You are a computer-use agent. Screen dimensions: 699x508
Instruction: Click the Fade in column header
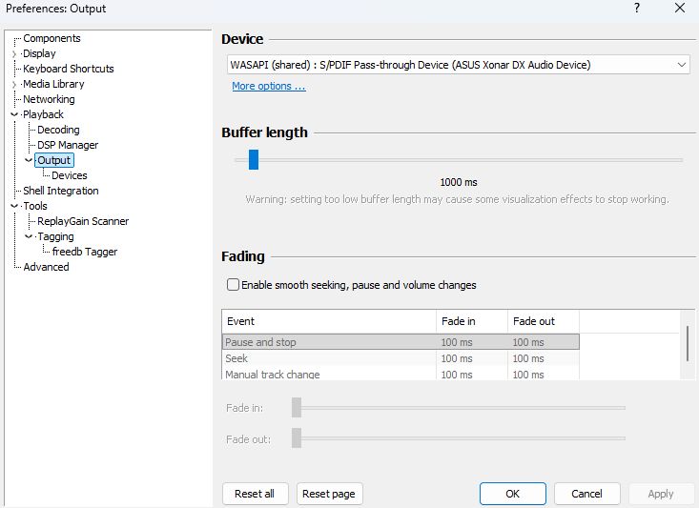pyautogui.click(x=472, y=321)
